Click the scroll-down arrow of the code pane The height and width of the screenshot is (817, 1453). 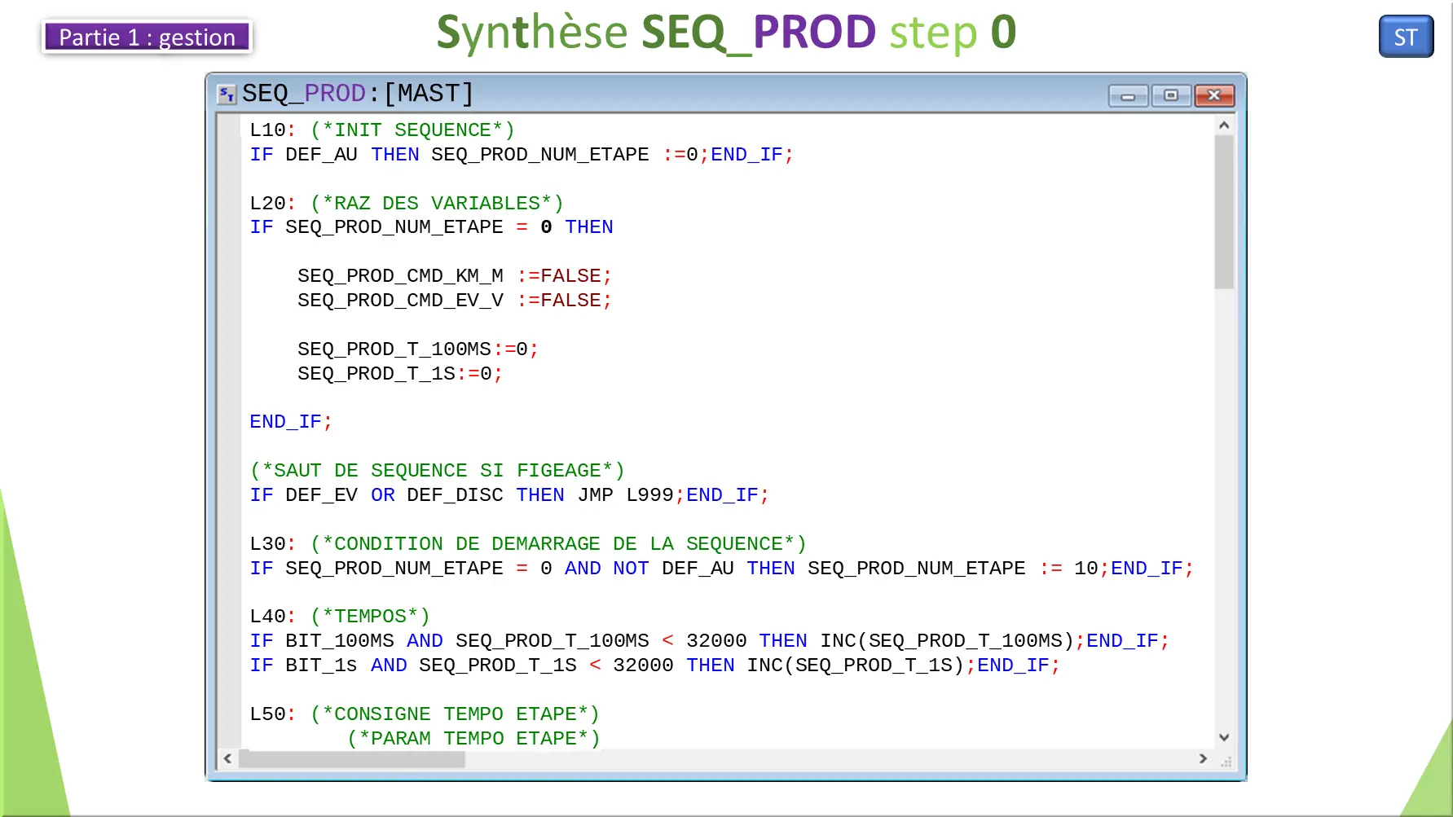1224,736
